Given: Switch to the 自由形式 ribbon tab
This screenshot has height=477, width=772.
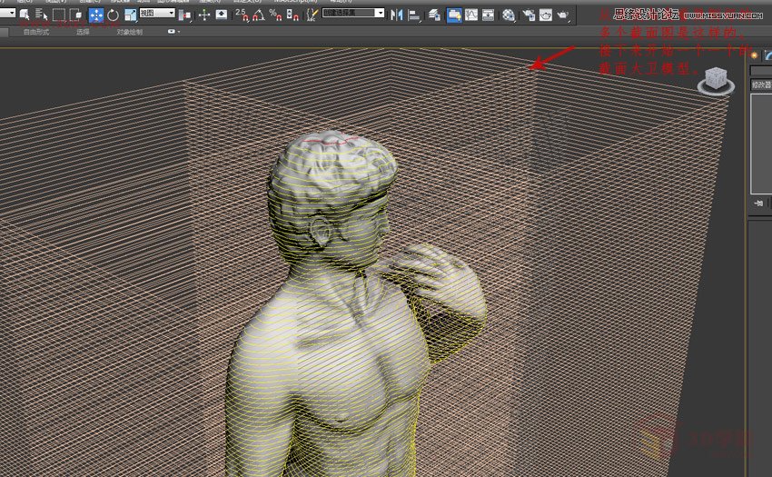Looking at the screenshot, I should tap(36, 32).
